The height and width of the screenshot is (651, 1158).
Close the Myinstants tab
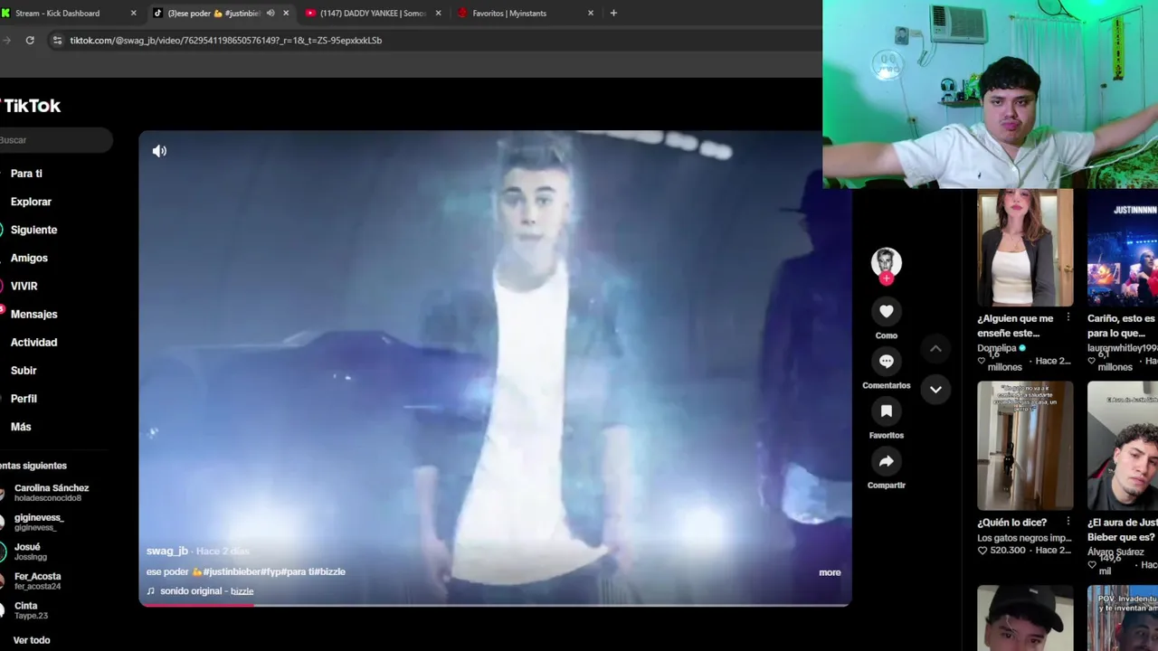pyautogui.click(x=591, y=14)
